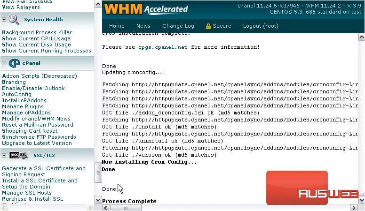Click sidebar scrollbar up arrow
This screenshot has width=365, height=211.
(x=98, y=4)
